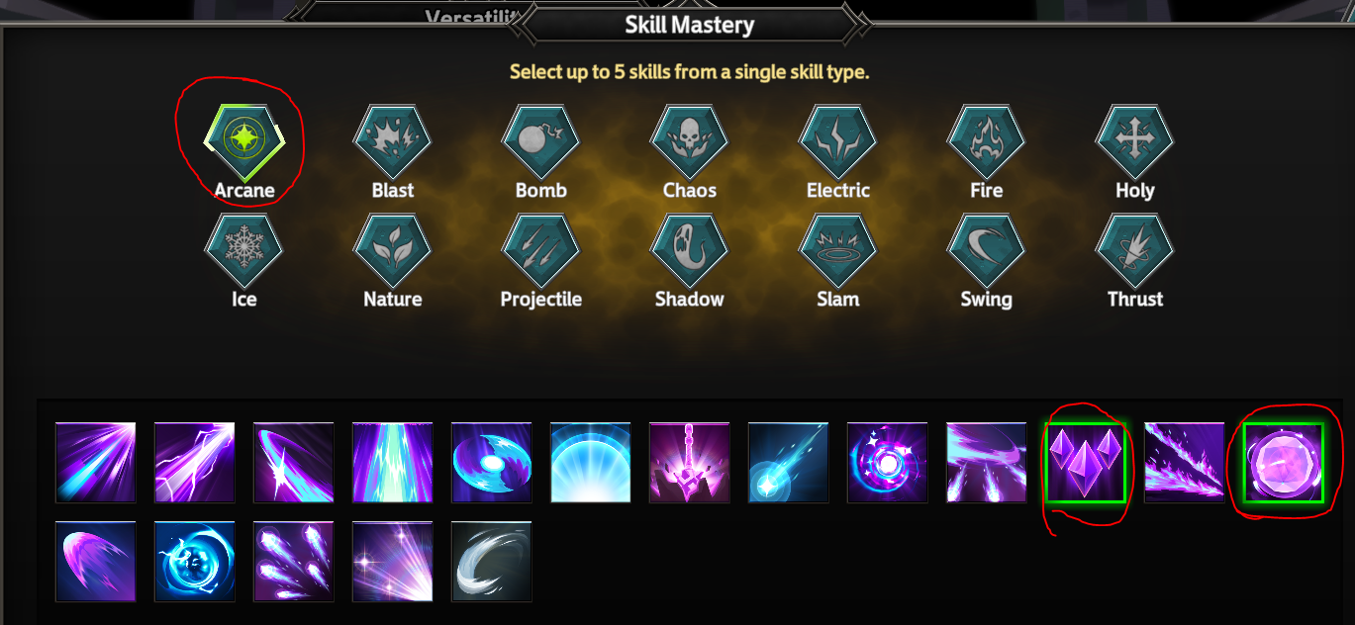Image resolution: width=1355 pixels, height=625 pixels.
Task: Choose the Blast skill type
Action: [x=392, y=140]
